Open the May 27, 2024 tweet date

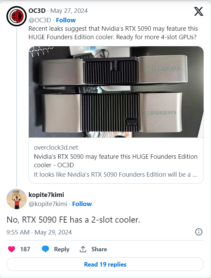pyautogui.click(x=69, y=11)
